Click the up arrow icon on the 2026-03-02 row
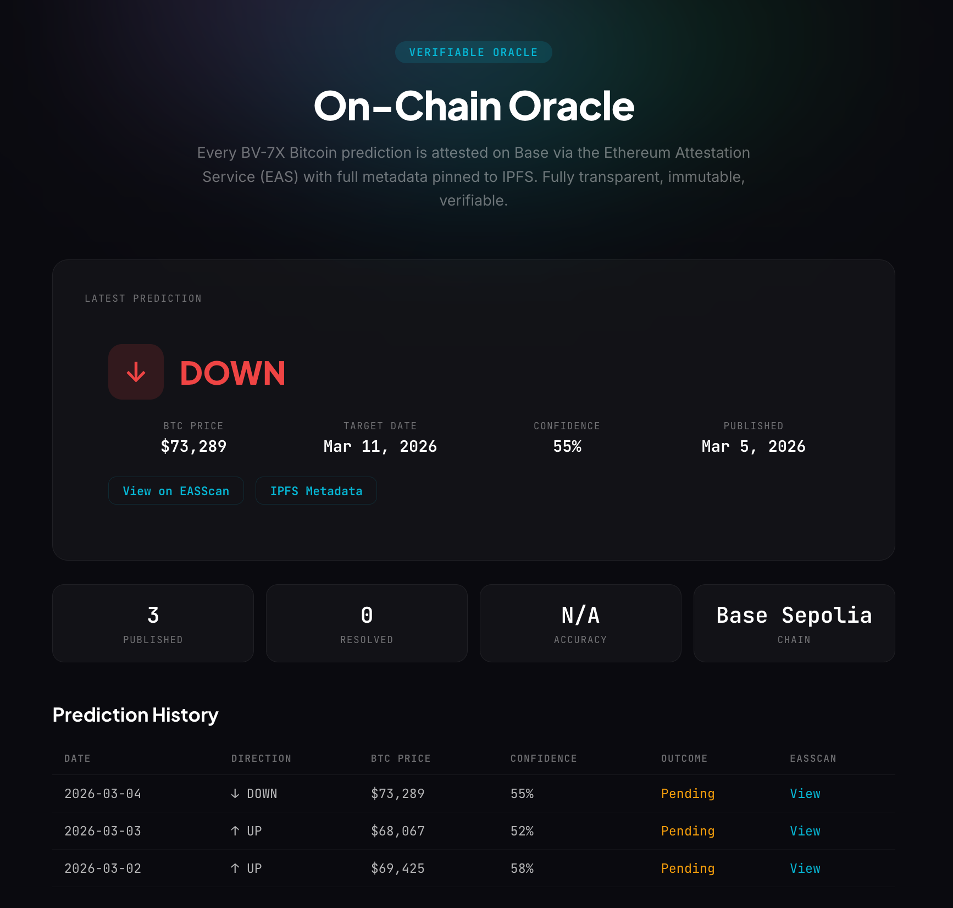The height and width of the screenshot is (908, 953). [234, 868]
